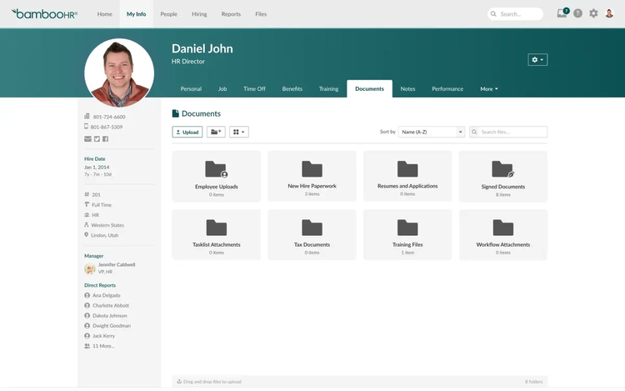Select My Info in the top navigation
The image size is (625, 391).
click(x=137, y=14)
